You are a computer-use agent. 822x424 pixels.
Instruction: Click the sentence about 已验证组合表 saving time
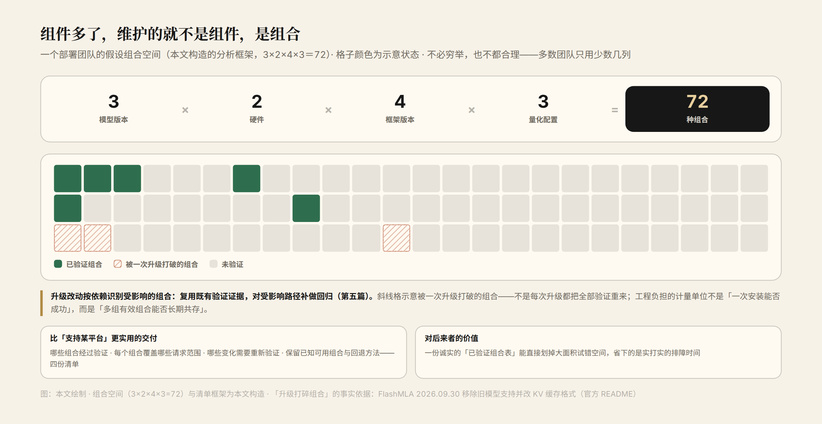562,353
